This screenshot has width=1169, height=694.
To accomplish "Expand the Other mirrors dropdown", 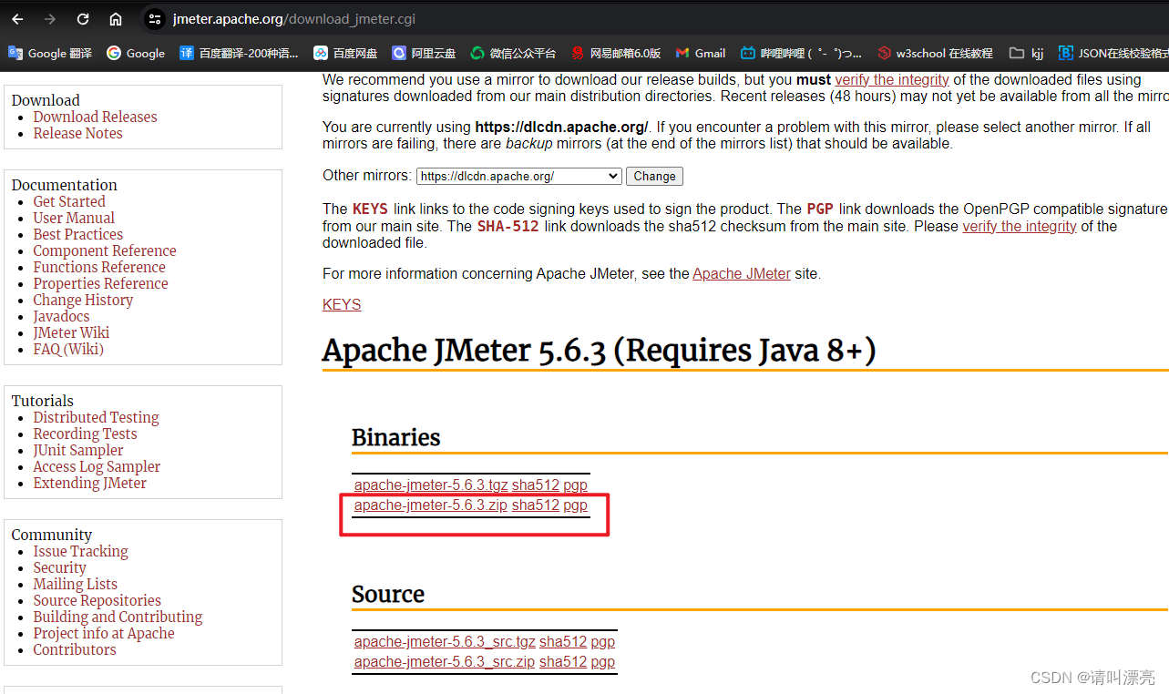I will click(519, 176).
